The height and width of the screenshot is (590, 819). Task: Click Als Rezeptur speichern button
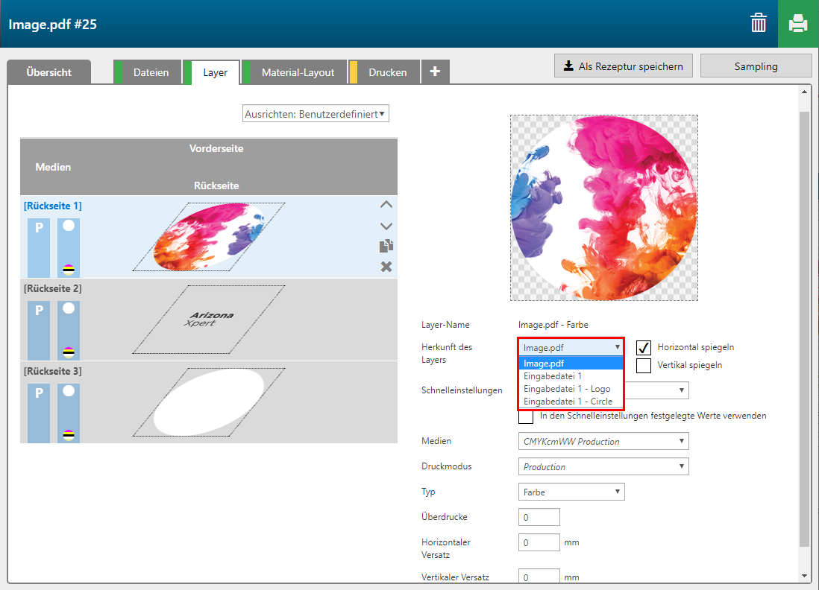coord(623,66)
